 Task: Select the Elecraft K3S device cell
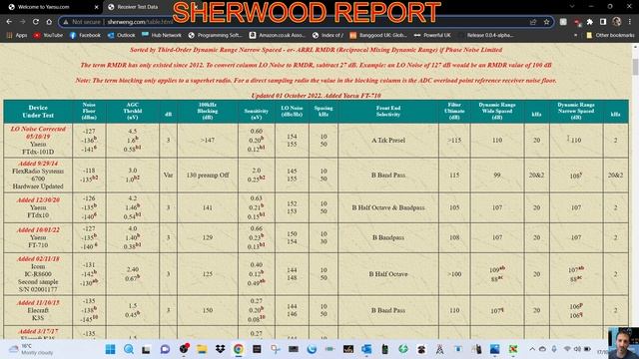click(38, 310)
